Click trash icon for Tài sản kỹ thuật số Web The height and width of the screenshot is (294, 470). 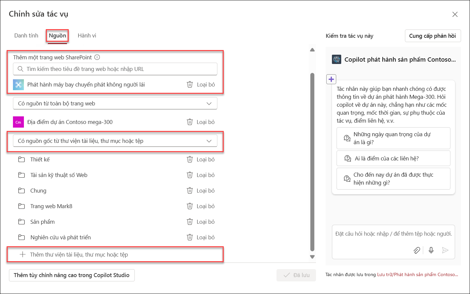190,175
